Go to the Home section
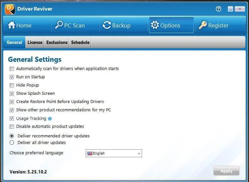 pos(27,25)
